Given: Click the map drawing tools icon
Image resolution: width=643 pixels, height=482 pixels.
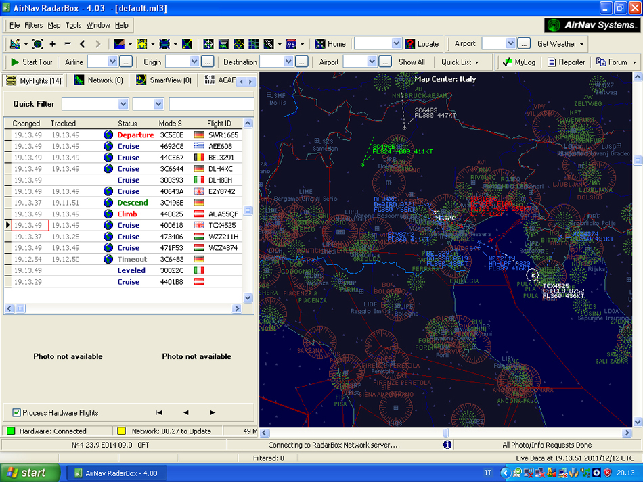Looking at the screenshot, I should point(15,44).
